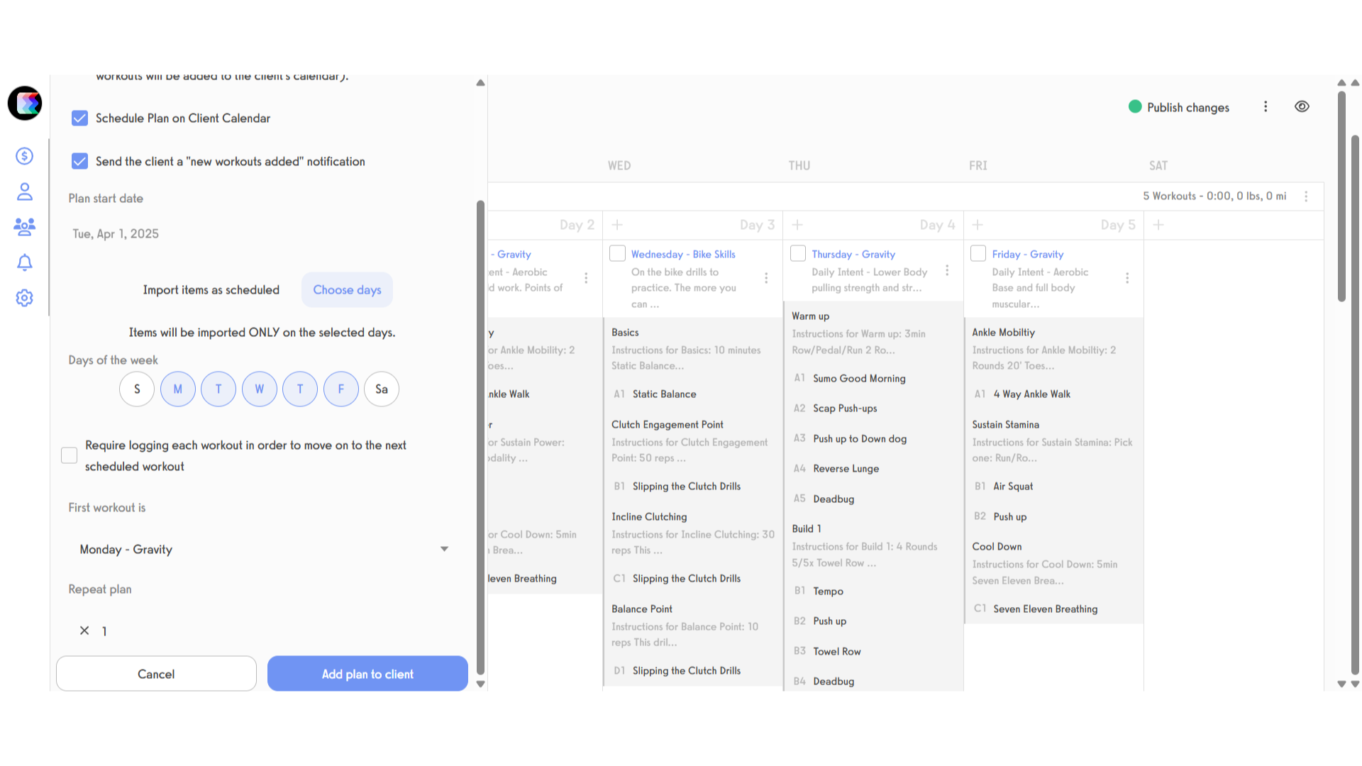Select the Tempo exercise

[x=828, y=592]
